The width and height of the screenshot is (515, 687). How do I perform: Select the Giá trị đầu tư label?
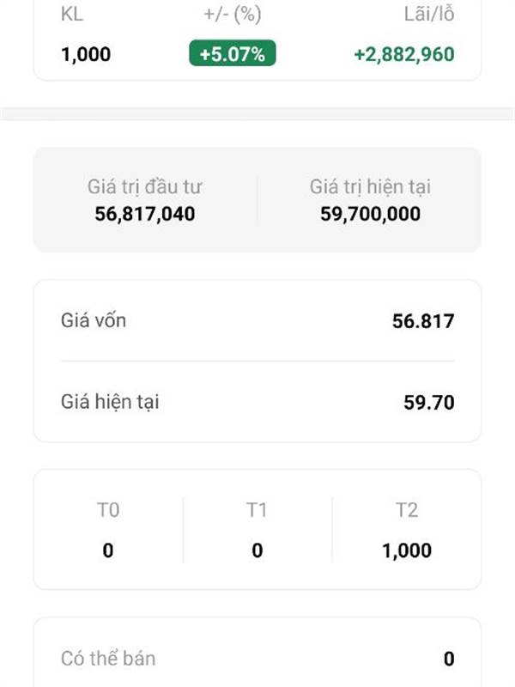pyautogui.click(x=145, y=186)
